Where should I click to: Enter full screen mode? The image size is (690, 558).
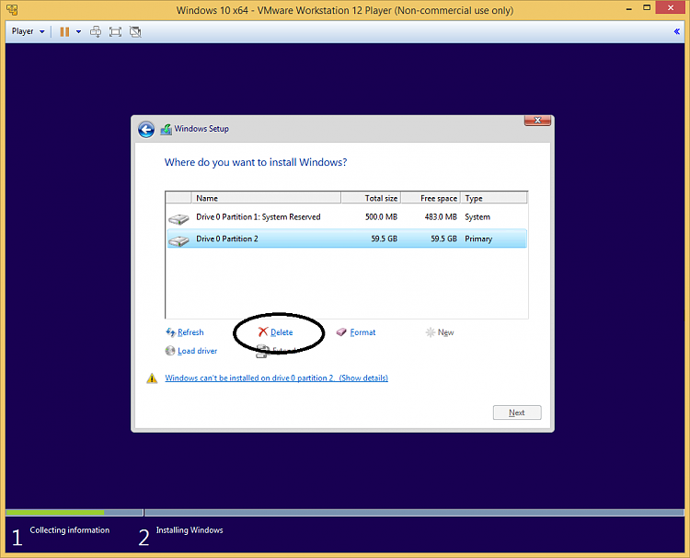115,31
